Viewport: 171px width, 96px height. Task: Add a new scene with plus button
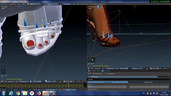tap(59, 4)
